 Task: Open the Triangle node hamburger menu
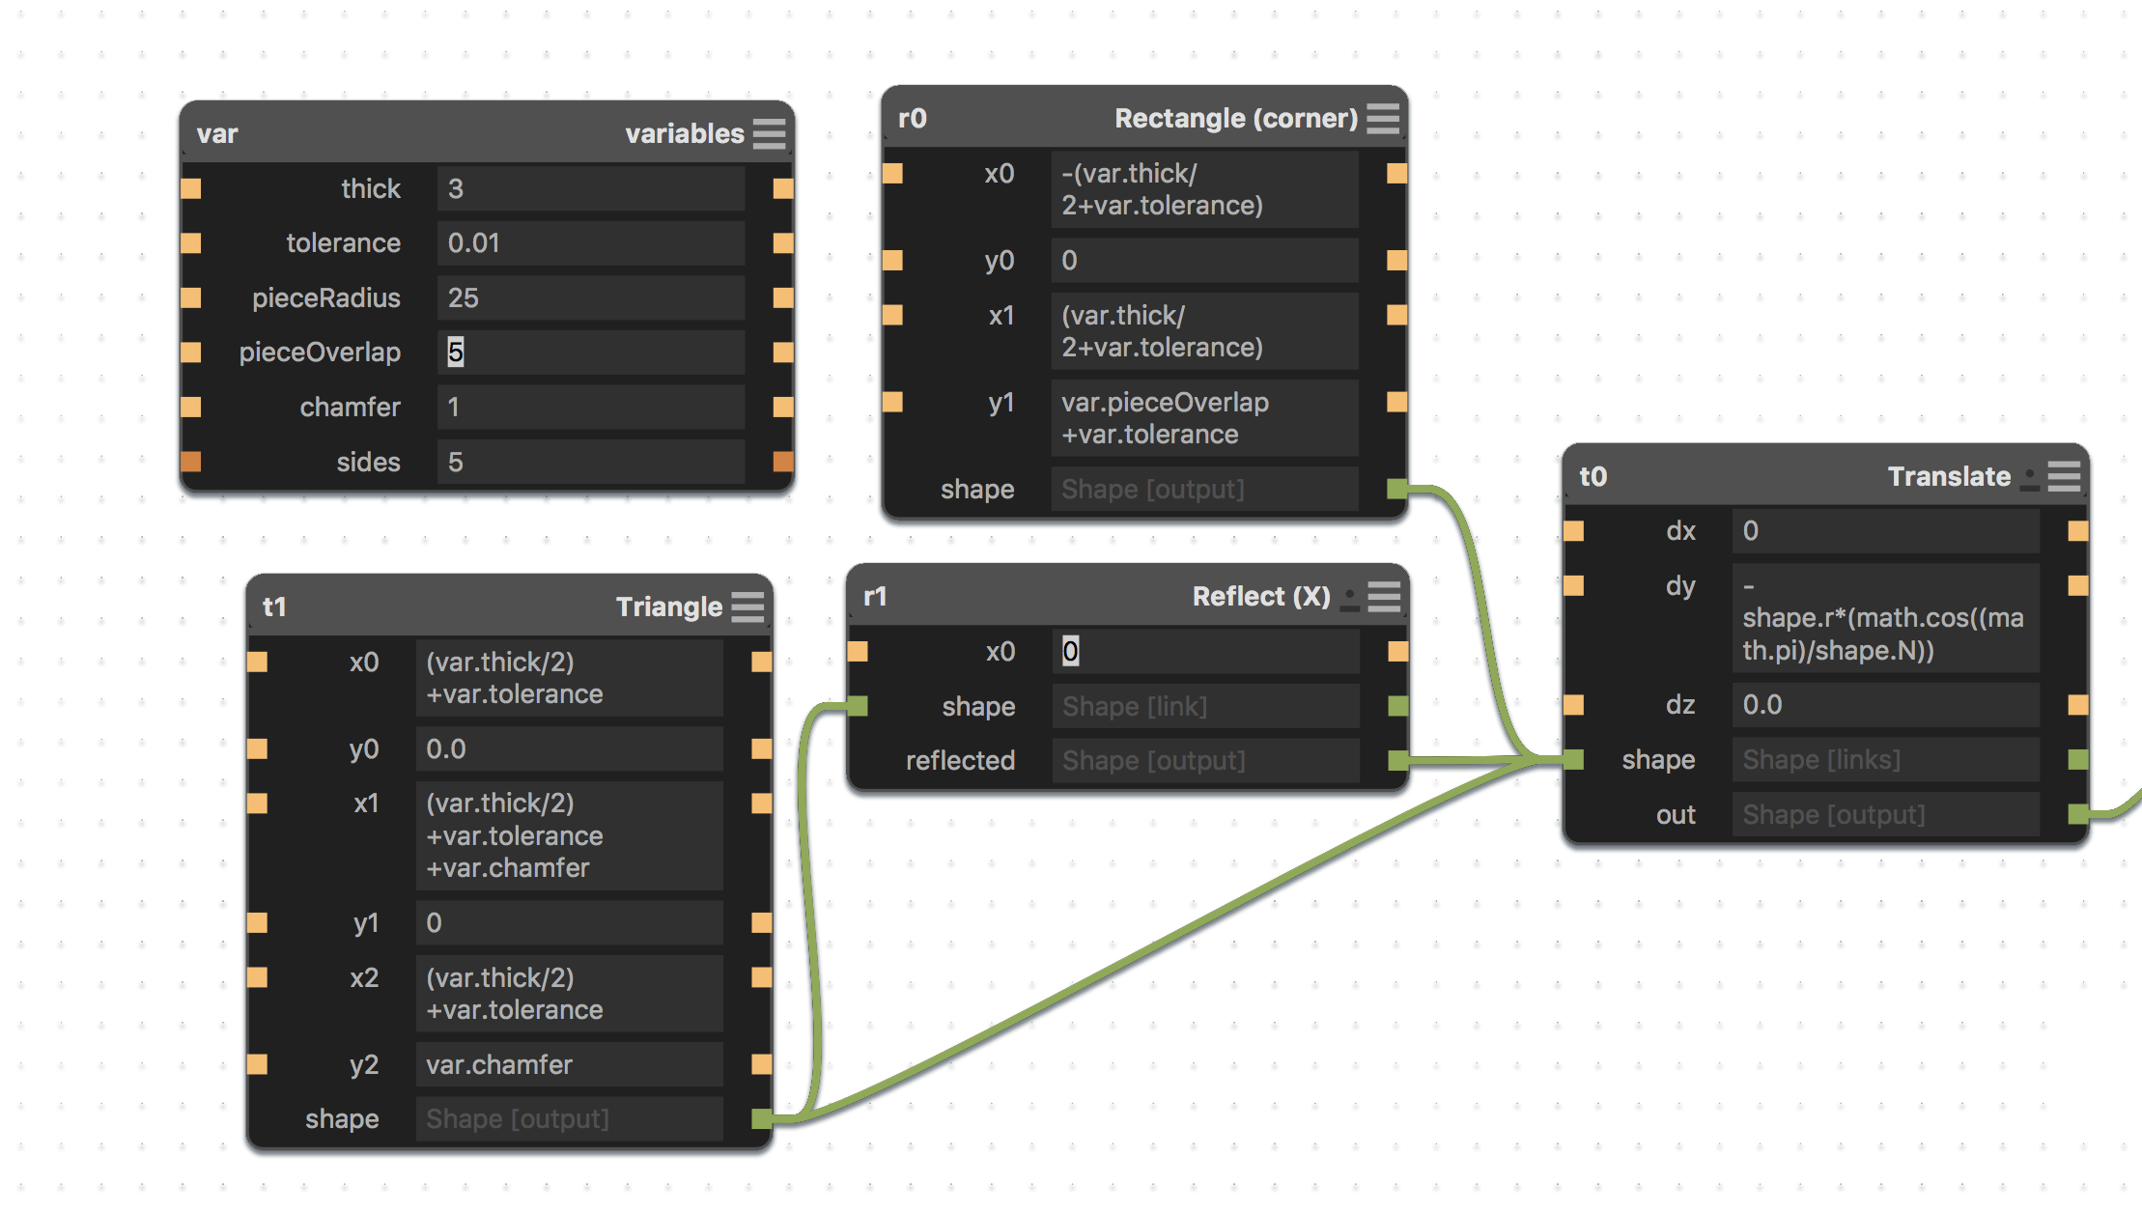(x=747, y=606)
